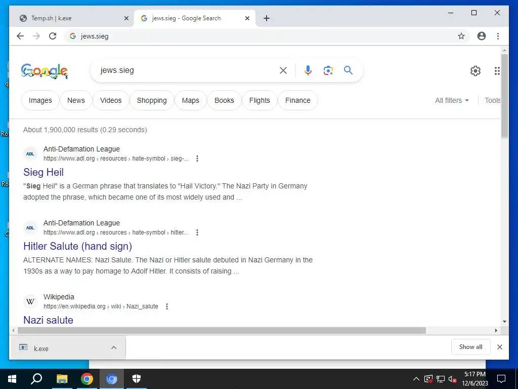Select the Images filter
Image resolution: width=518 pixels, height=389 pixels.
[x=40, y=100]
